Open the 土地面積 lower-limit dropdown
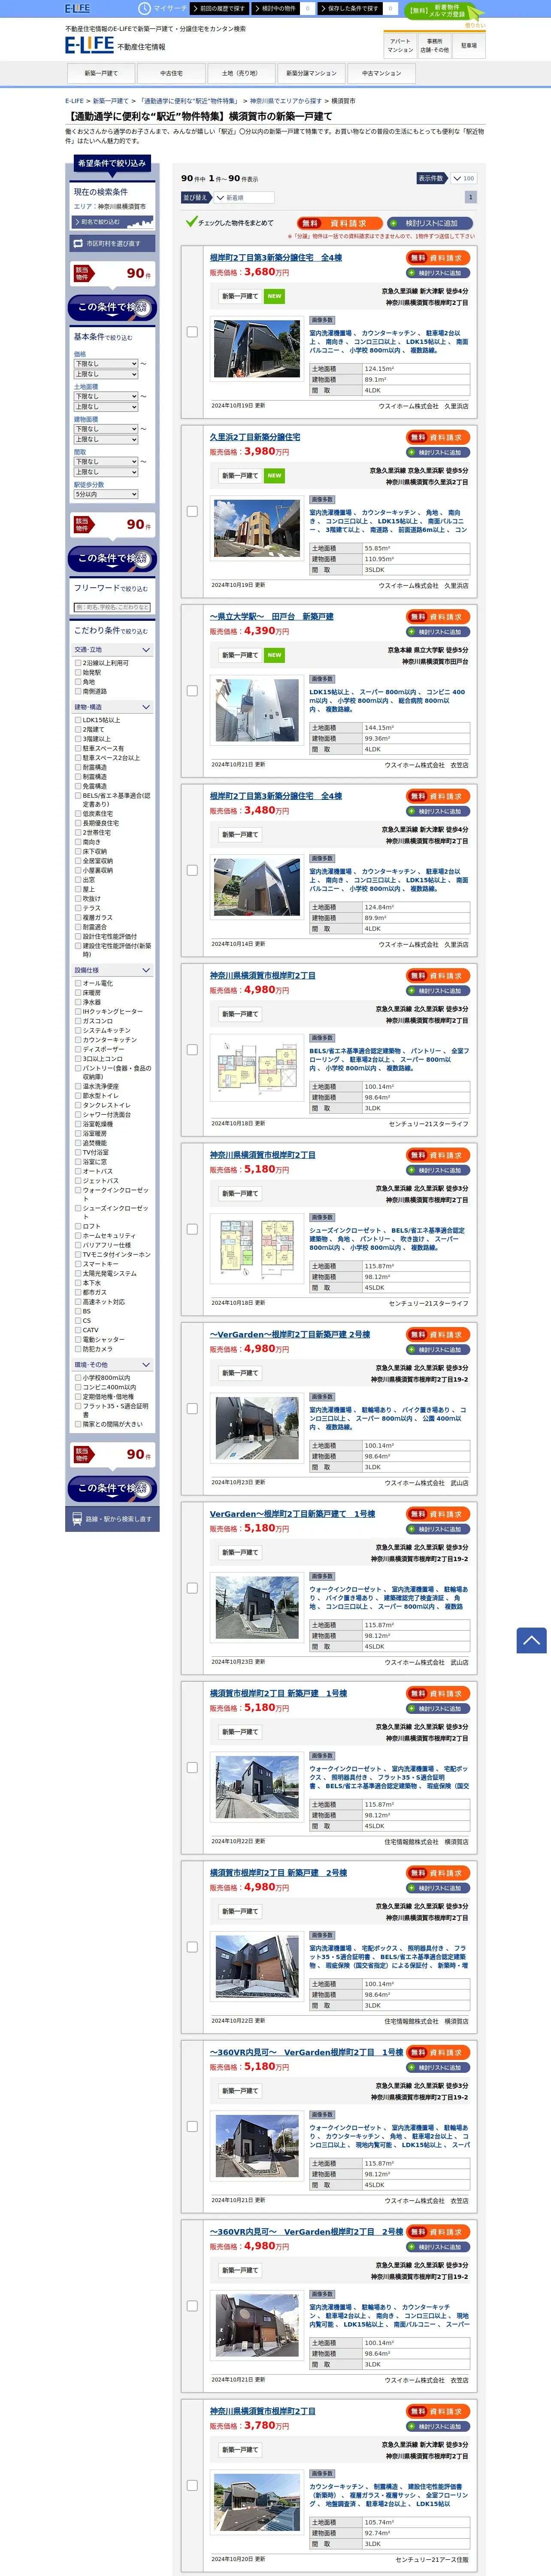The image size is (551, 2576). (105, 396)
